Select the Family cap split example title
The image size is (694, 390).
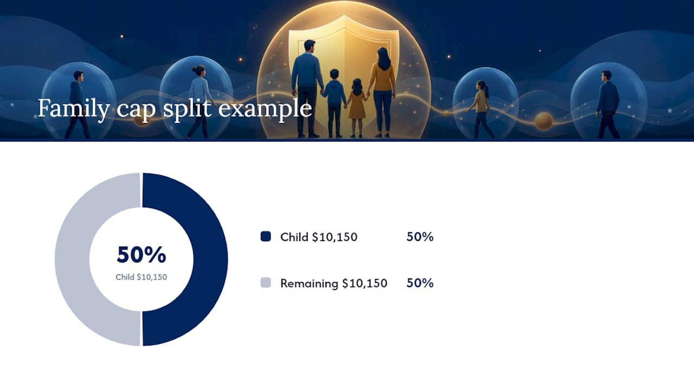(175, 108)
